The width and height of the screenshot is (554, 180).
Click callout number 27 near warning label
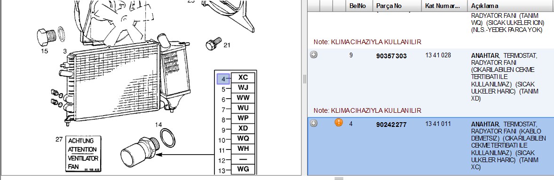[59, 140]
